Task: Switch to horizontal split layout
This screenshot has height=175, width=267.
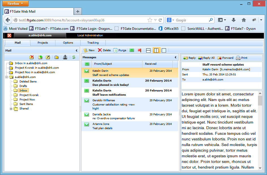Action: (x=148, y=50)
